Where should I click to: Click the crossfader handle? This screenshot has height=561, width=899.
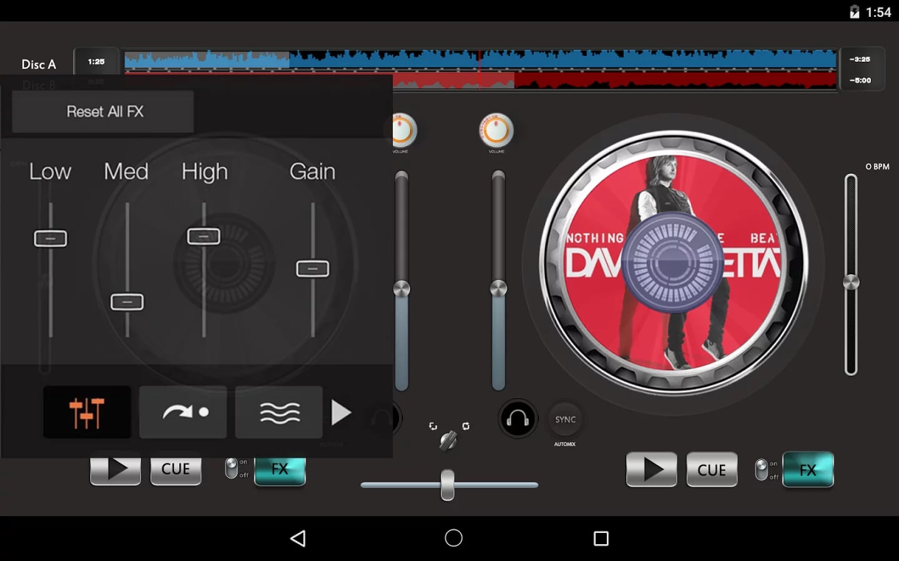448,485
